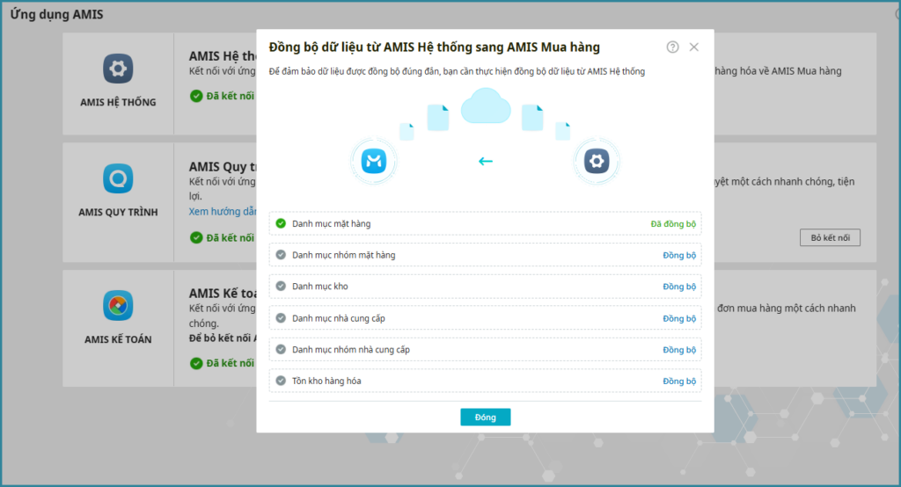
Task: Sync Danh mục nhóm mặt hàng via Đồng bộ
Action: click(x=679, y=255)
